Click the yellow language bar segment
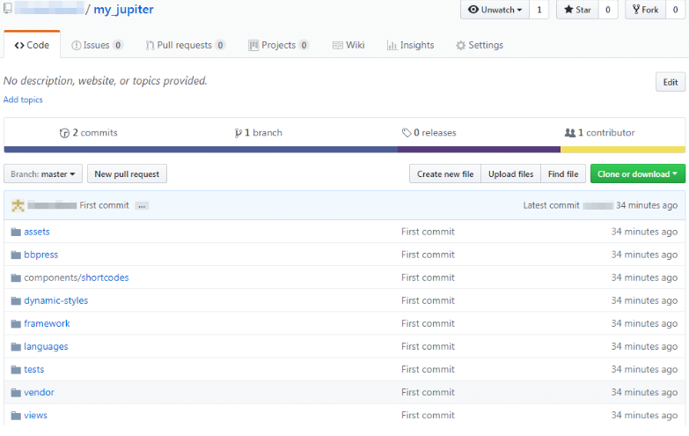The width and height of the screenshot is (689, 436). point(623,150)
